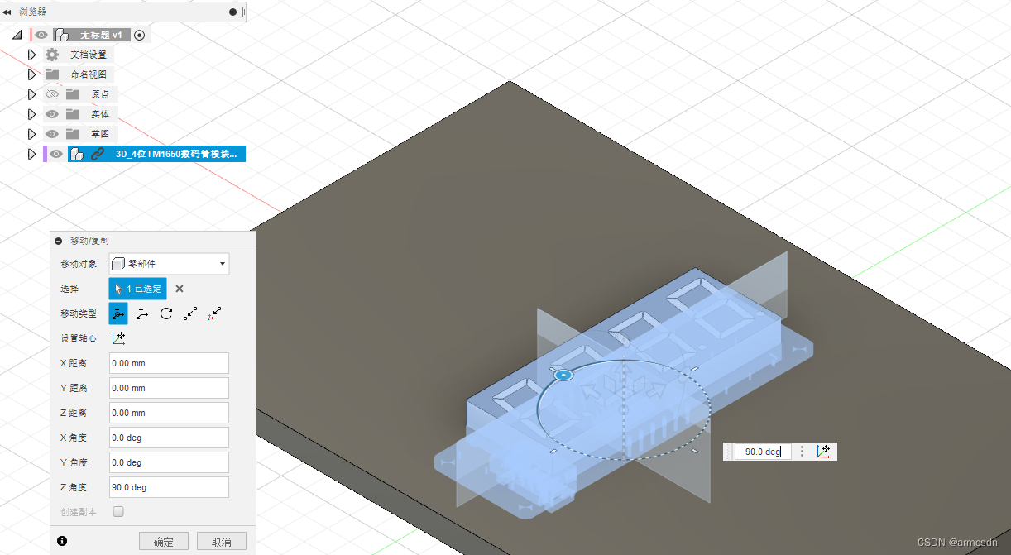The height and width of the screenshot is (555, 1011).
Task: Toggle the 创建副本 checkbox
Action: point(118,512)
